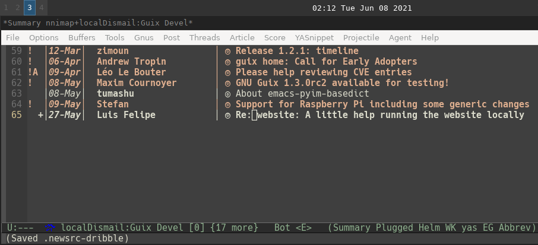Screen dimensions: 538x245
Task: Open the File menu
Action: coord(12,38)
